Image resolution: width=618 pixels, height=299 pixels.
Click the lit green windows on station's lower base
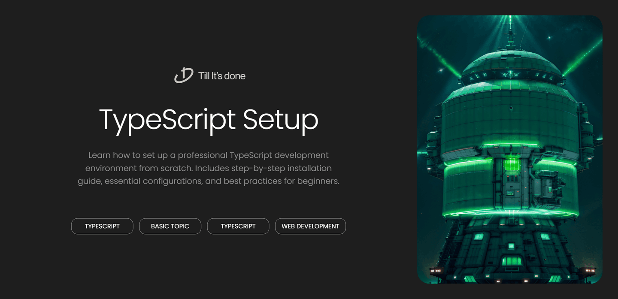pos(511,261)
